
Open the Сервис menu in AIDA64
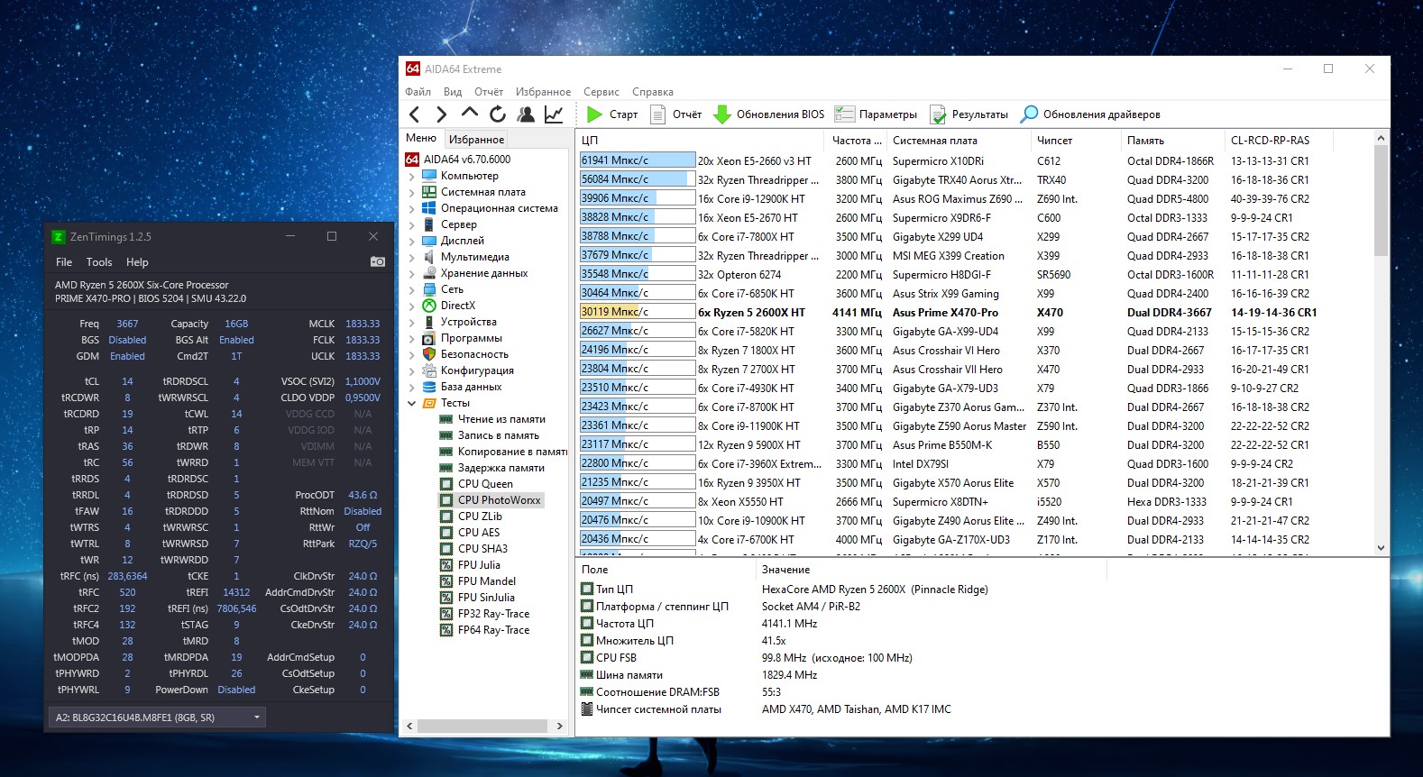click(601, 92)
